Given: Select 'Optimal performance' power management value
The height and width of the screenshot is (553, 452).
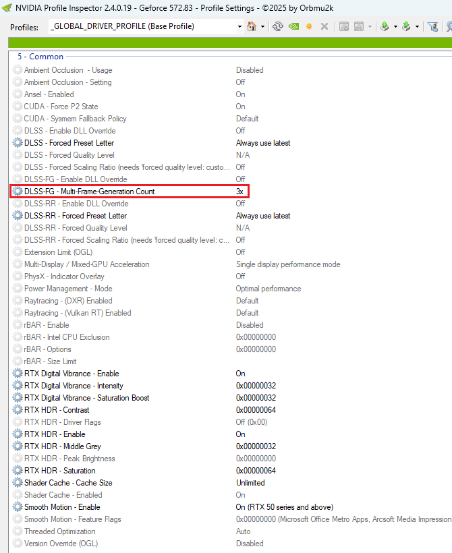Looking at the screenshot, I should 269,289.
